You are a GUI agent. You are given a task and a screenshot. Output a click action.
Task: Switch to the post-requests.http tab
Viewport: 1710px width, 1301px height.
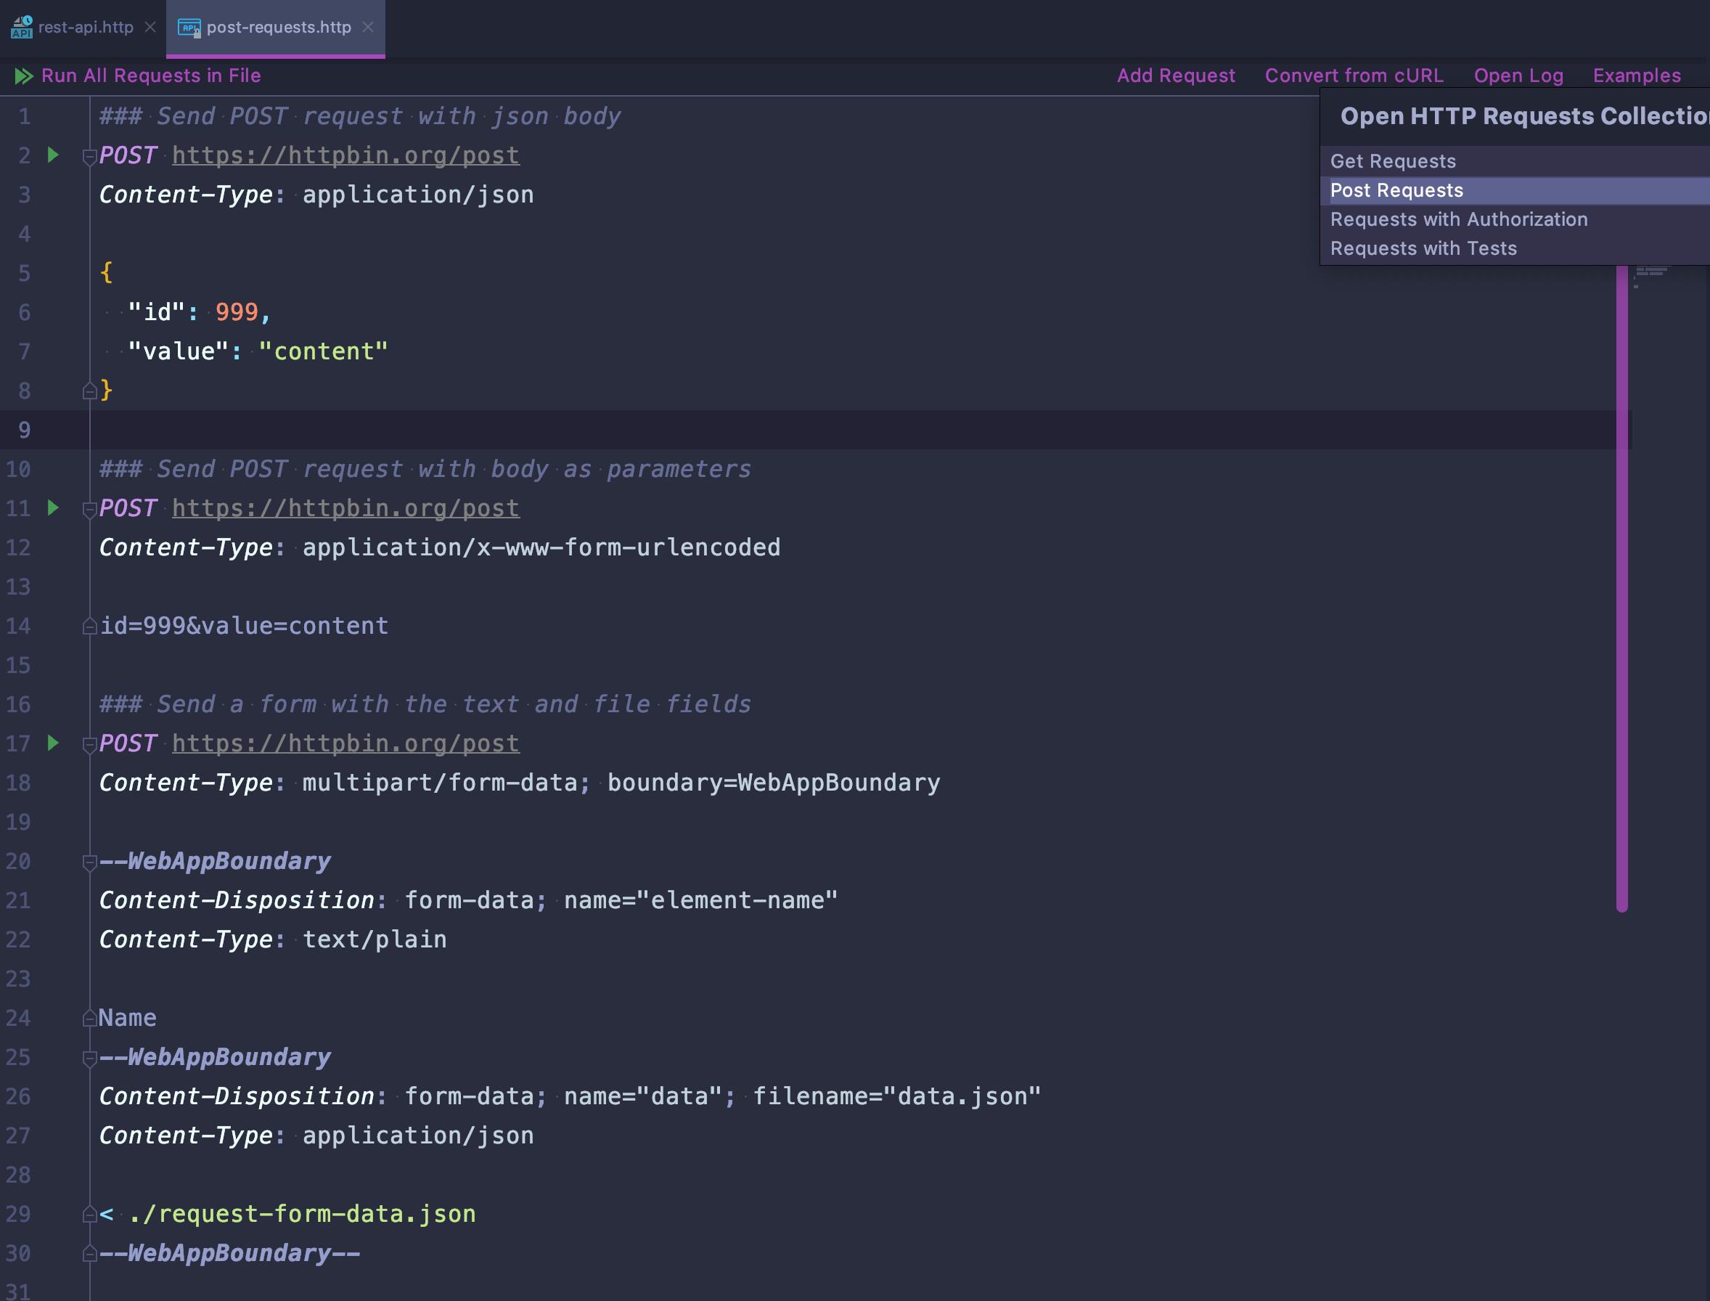coord(273,26)
